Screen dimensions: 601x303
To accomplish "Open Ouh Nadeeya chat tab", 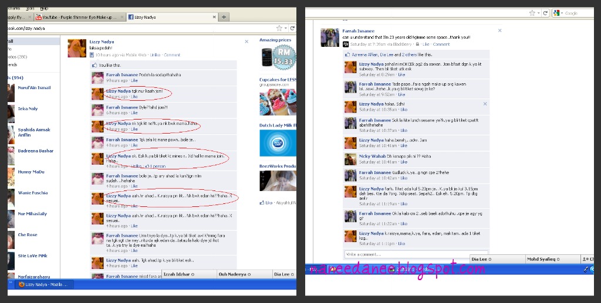I will (245, 274).
